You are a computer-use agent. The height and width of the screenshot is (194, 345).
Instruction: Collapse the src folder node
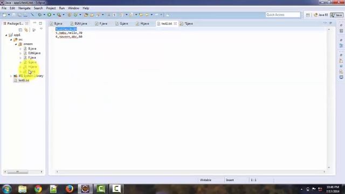pyautogui.click(x=11, y=39)
